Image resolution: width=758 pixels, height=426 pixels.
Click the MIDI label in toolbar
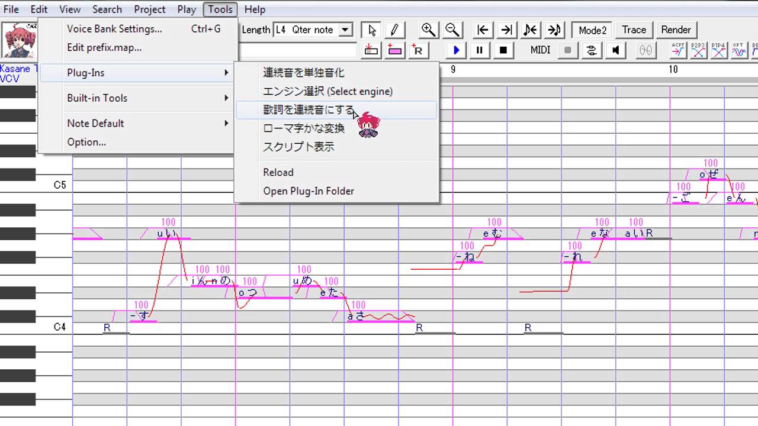(540, 50)
